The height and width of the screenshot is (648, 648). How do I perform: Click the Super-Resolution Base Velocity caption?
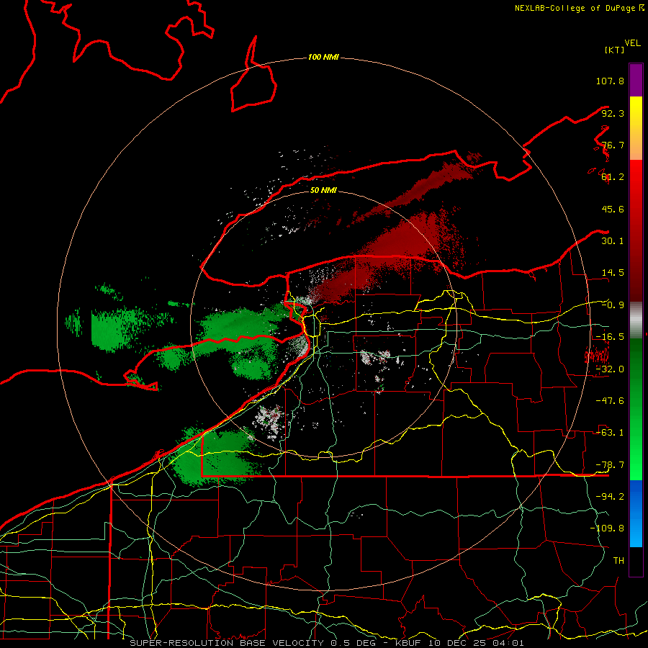click(x=327, y=643)
